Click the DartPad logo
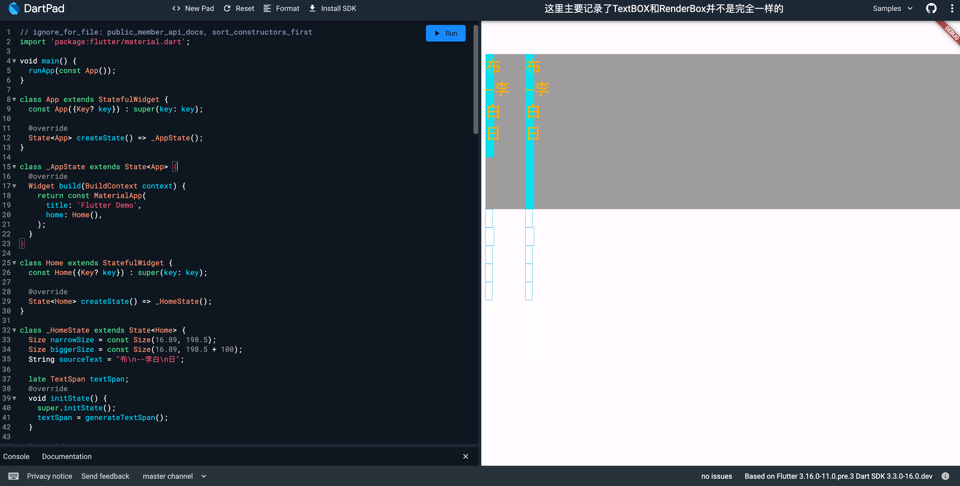The image size is (960, 486). (x=14, y=8)
